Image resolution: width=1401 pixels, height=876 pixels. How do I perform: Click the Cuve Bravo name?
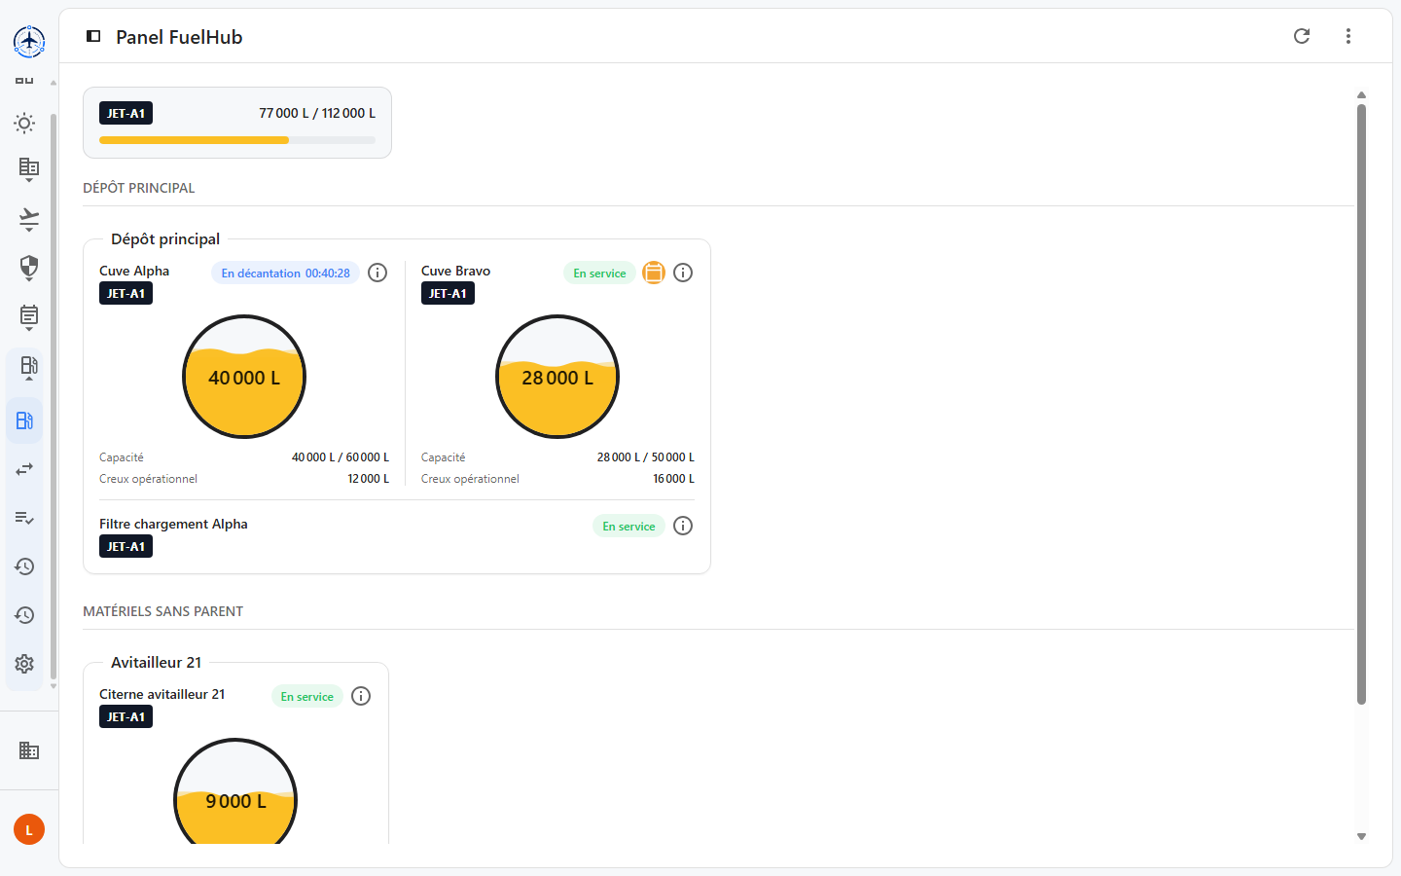455,271
